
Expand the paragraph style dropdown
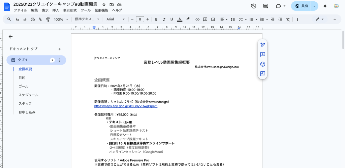(87, 20)
